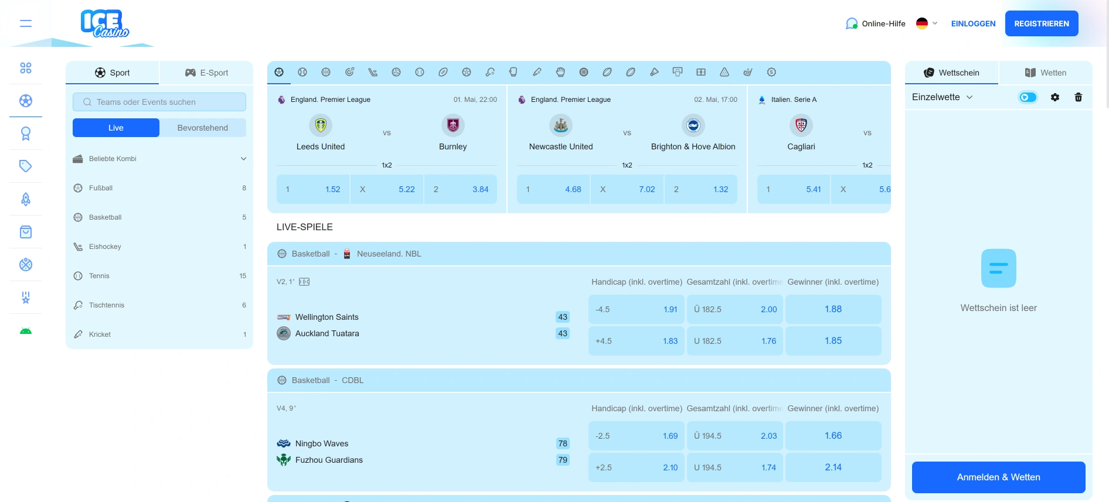Select Tischtennis in sports list

(159, 305)
